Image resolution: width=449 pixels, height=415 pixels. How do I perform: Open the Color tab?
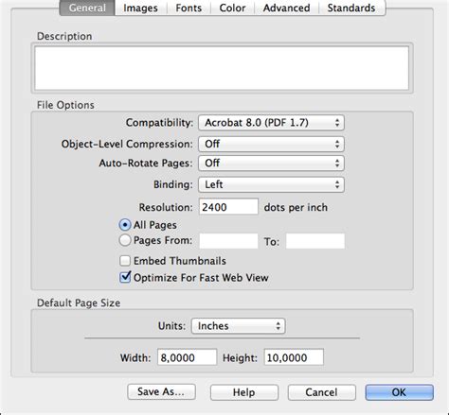tap(232, 8)
